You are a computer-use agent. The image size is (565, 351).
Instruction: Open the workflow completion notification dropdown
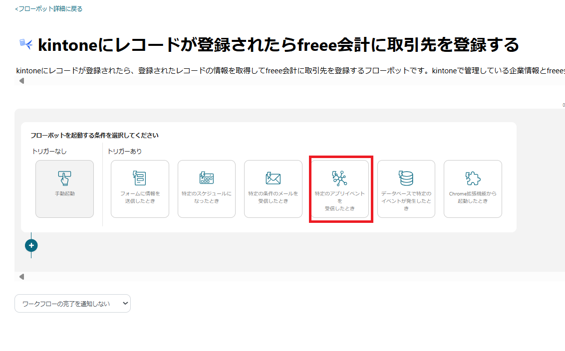pos(72,303)
